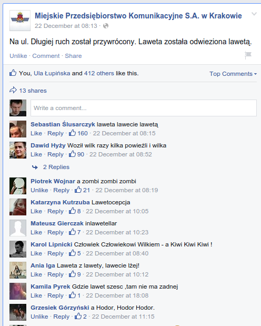
Task: Click thumbs-up icon beside 160 likes
Action: tap(72, 133)
